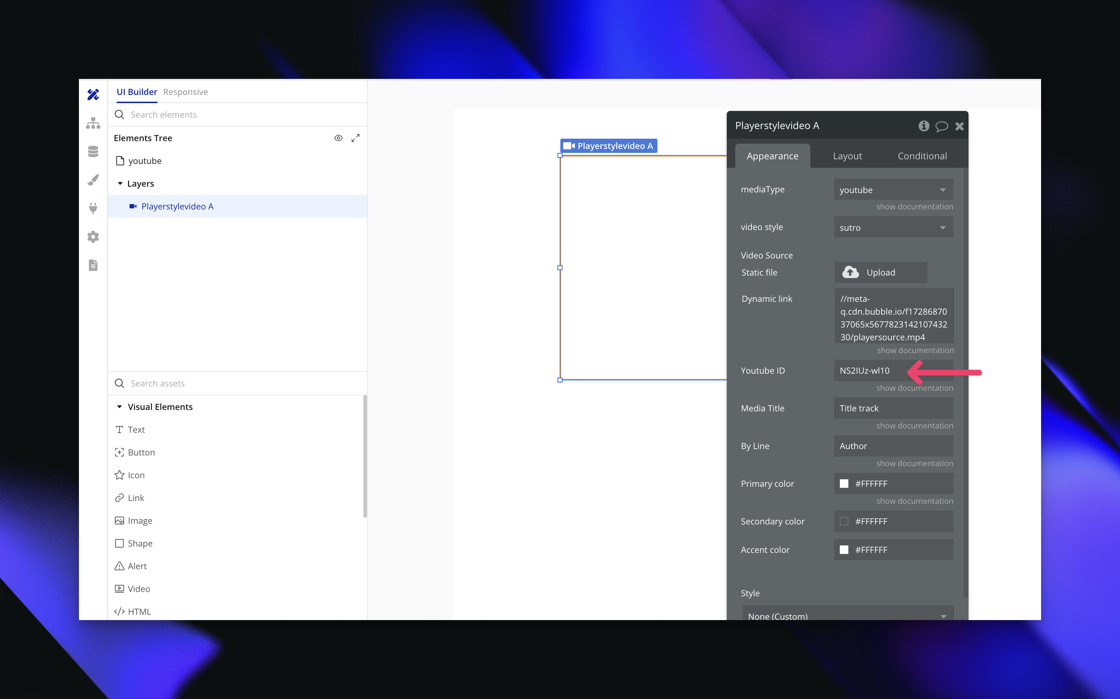Collapse the Layers tree section
This screenshot has width=1120, height=699.
[x=120, y=183]
